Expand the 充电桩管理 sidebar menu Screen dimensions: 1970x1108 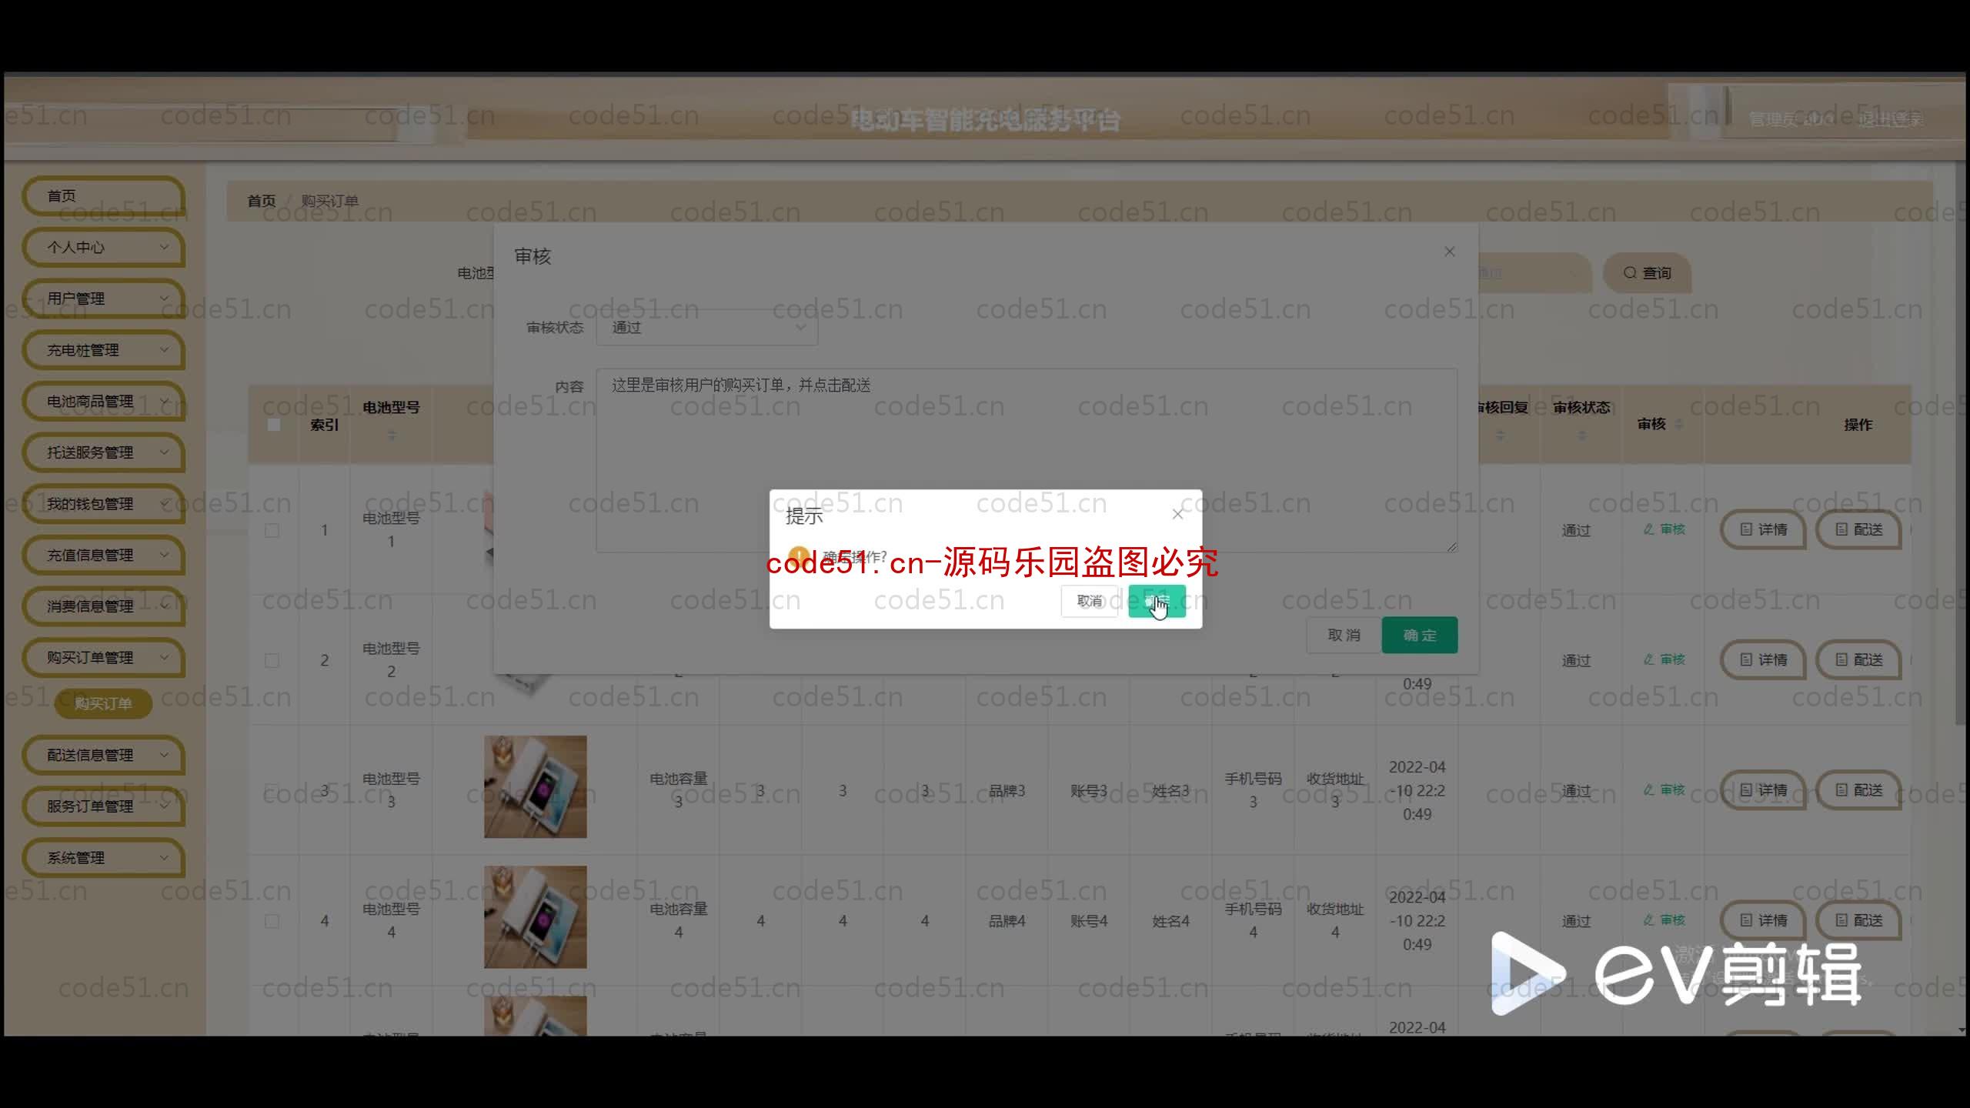[x=104, y=350]
